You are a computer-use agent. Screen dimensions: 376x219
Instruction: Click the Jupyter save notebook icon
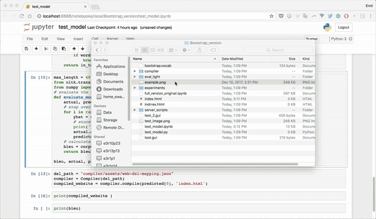(27, 49)
